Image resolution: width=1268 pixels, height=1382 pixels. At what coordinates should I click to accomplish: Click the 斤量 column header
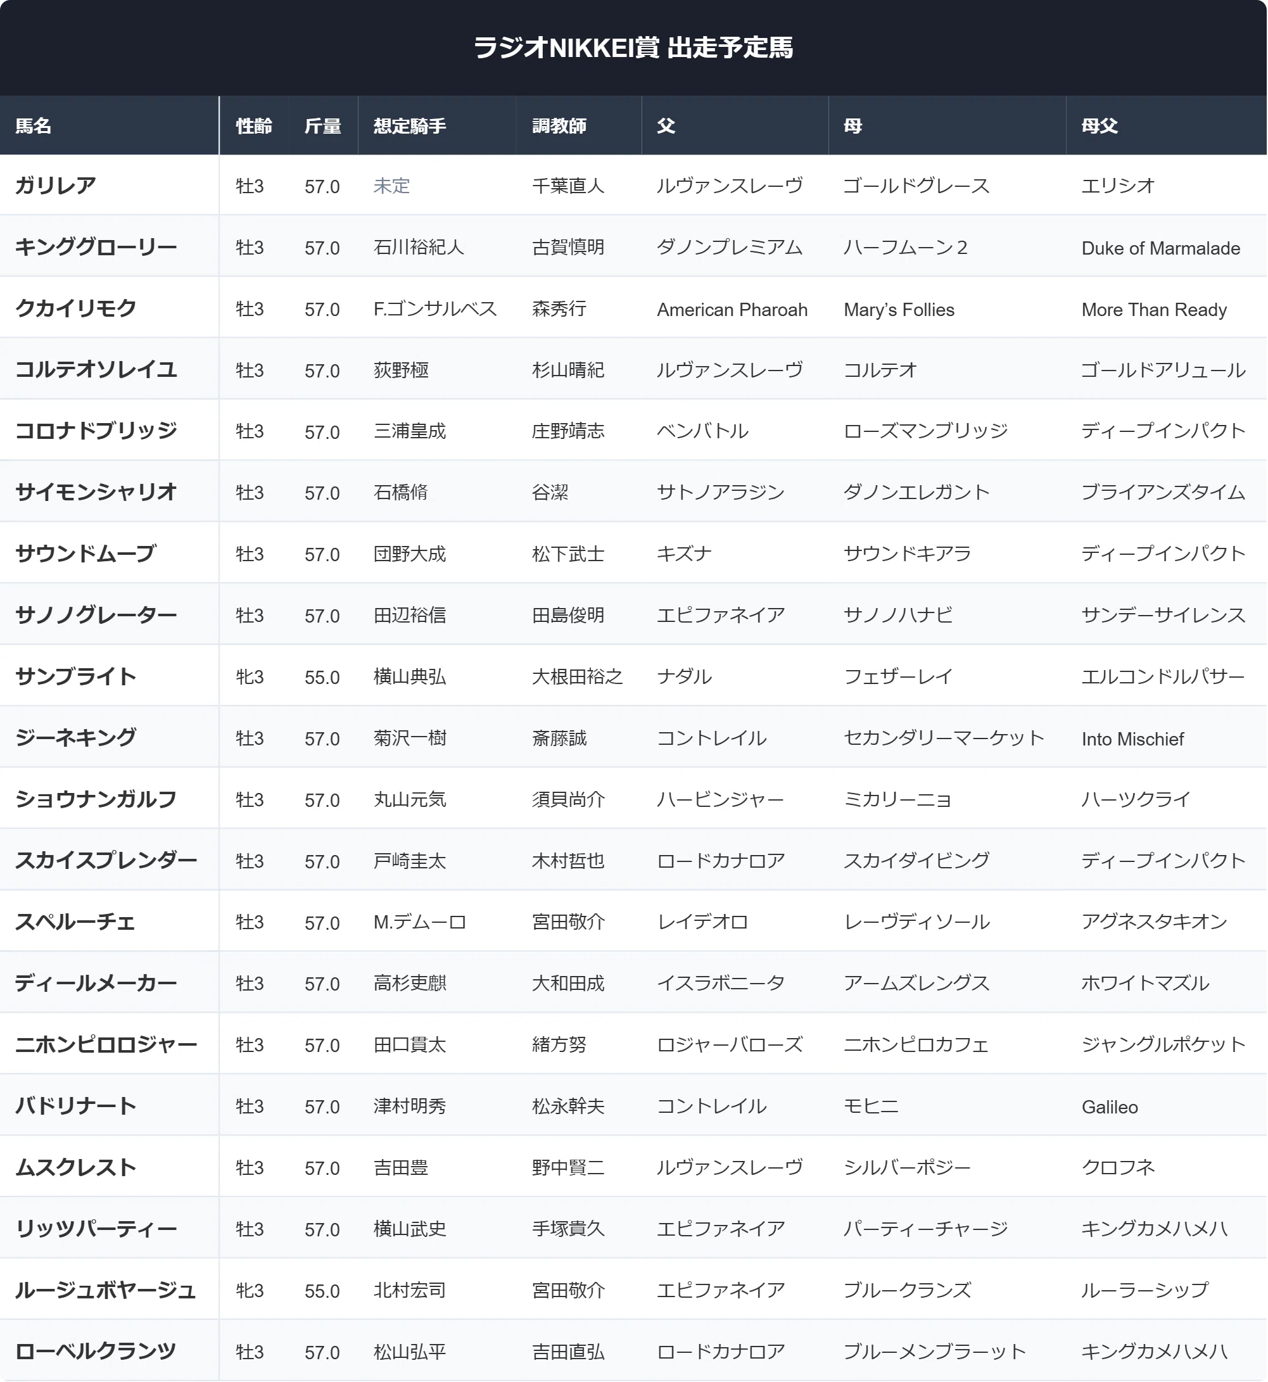tap(322, 125)
